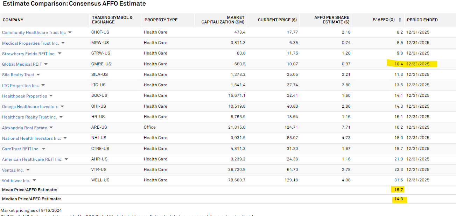Click the Median Price/AFFO Estimate label
456x216 pixels.
pos(31,199)
